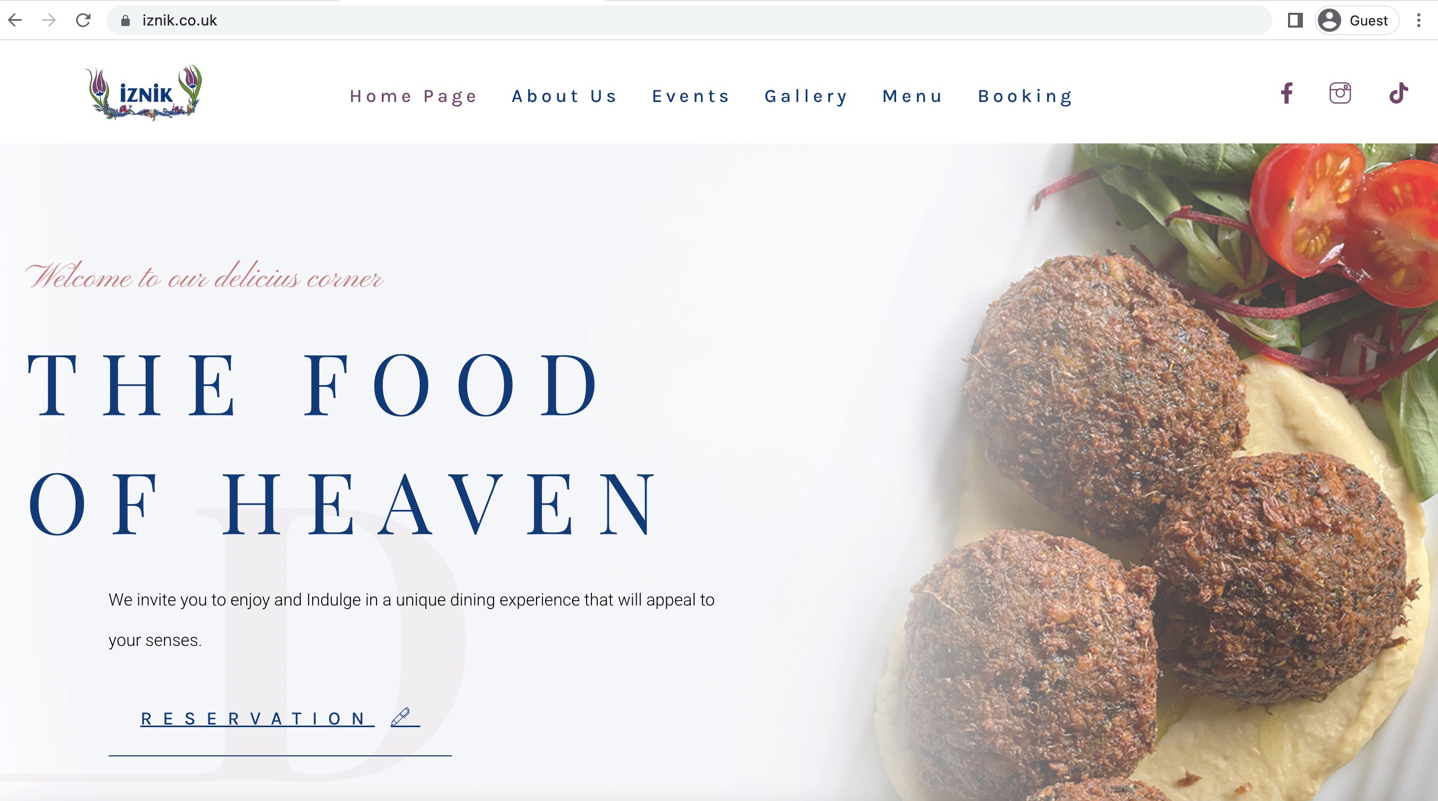
Task: Open the Instagram icon in header
Action: (1340, 93)
